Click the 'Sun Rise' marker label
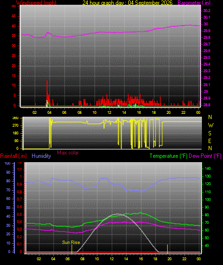 click(x=71, y=243)
